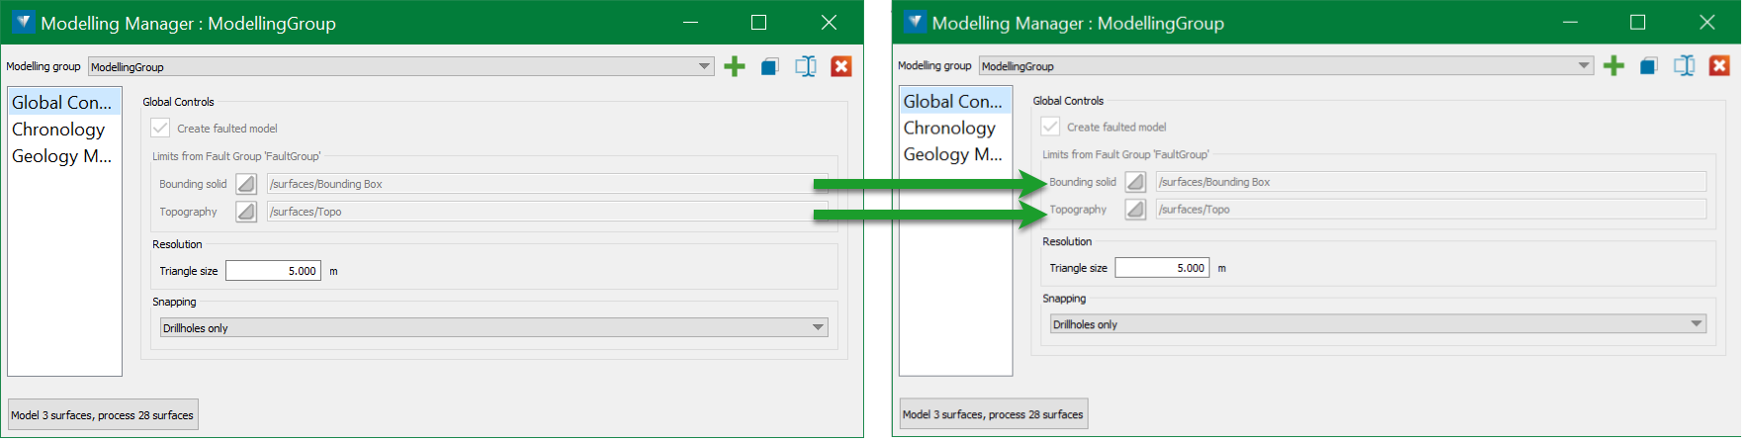Screen dimensions: 1750x442
Task: Select Geology M... in right window's side list
Action: [952, 154]
